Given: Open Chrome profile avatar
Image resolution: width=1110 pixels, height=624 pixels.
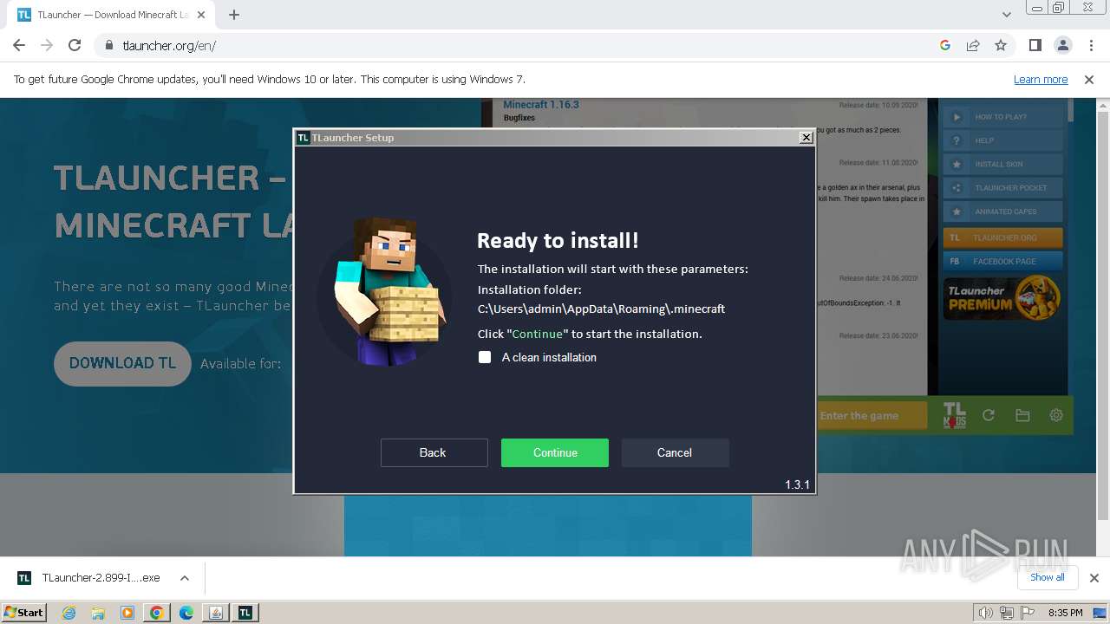Looking at the screenshot, I should [x=1062, y=45].
